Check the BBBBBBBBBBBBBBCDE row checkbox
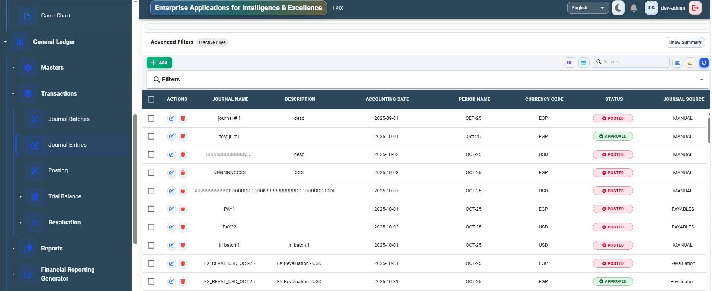Viewport: 712px width, 291px height. coord(151,154)
